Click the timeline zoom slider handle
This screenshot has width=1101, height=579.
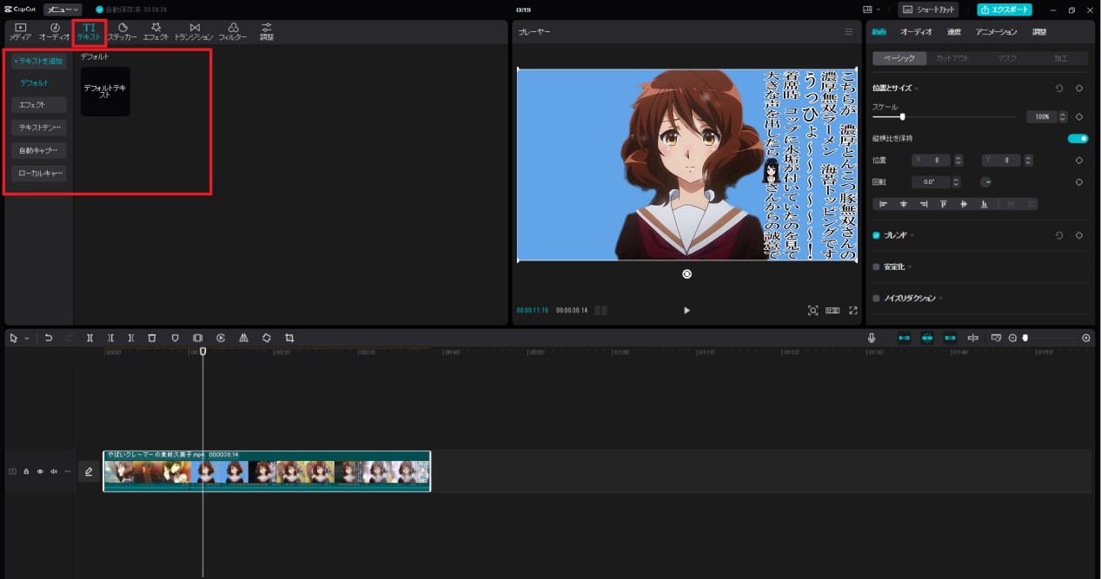(1025, 338)
